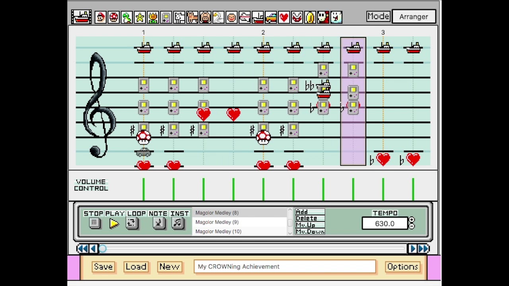The height and width of the screenshot is (286, 509).
Task: Select the Yoshi instrument icon
Action: (127, 17)
